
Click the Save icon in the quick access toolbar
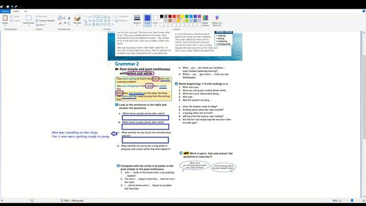(x=7, y=7)
